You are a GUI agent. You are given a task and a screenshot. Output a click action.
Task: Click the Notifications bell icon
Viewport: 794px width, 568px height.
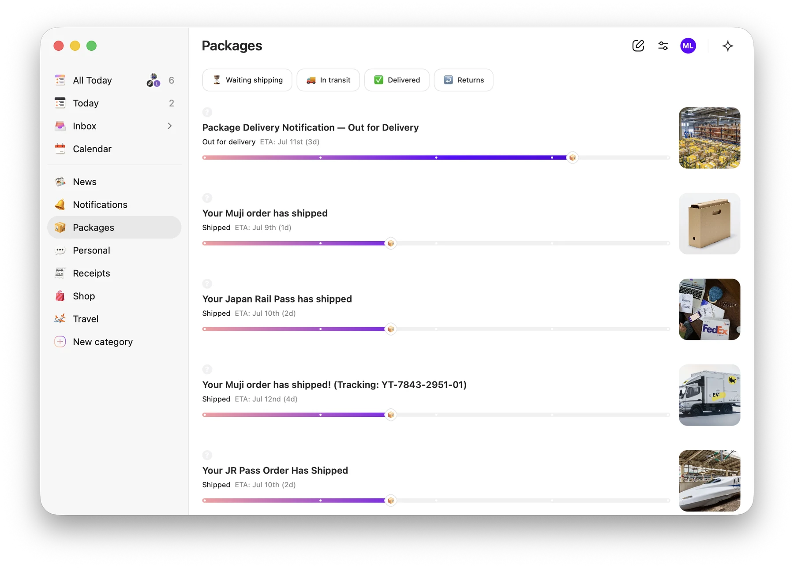click(60, 205)
